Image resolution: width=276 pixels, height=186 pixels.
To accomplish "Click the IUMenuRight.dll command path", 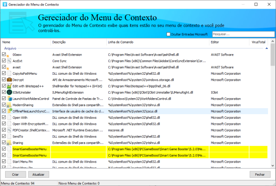I will click(151, 93).
